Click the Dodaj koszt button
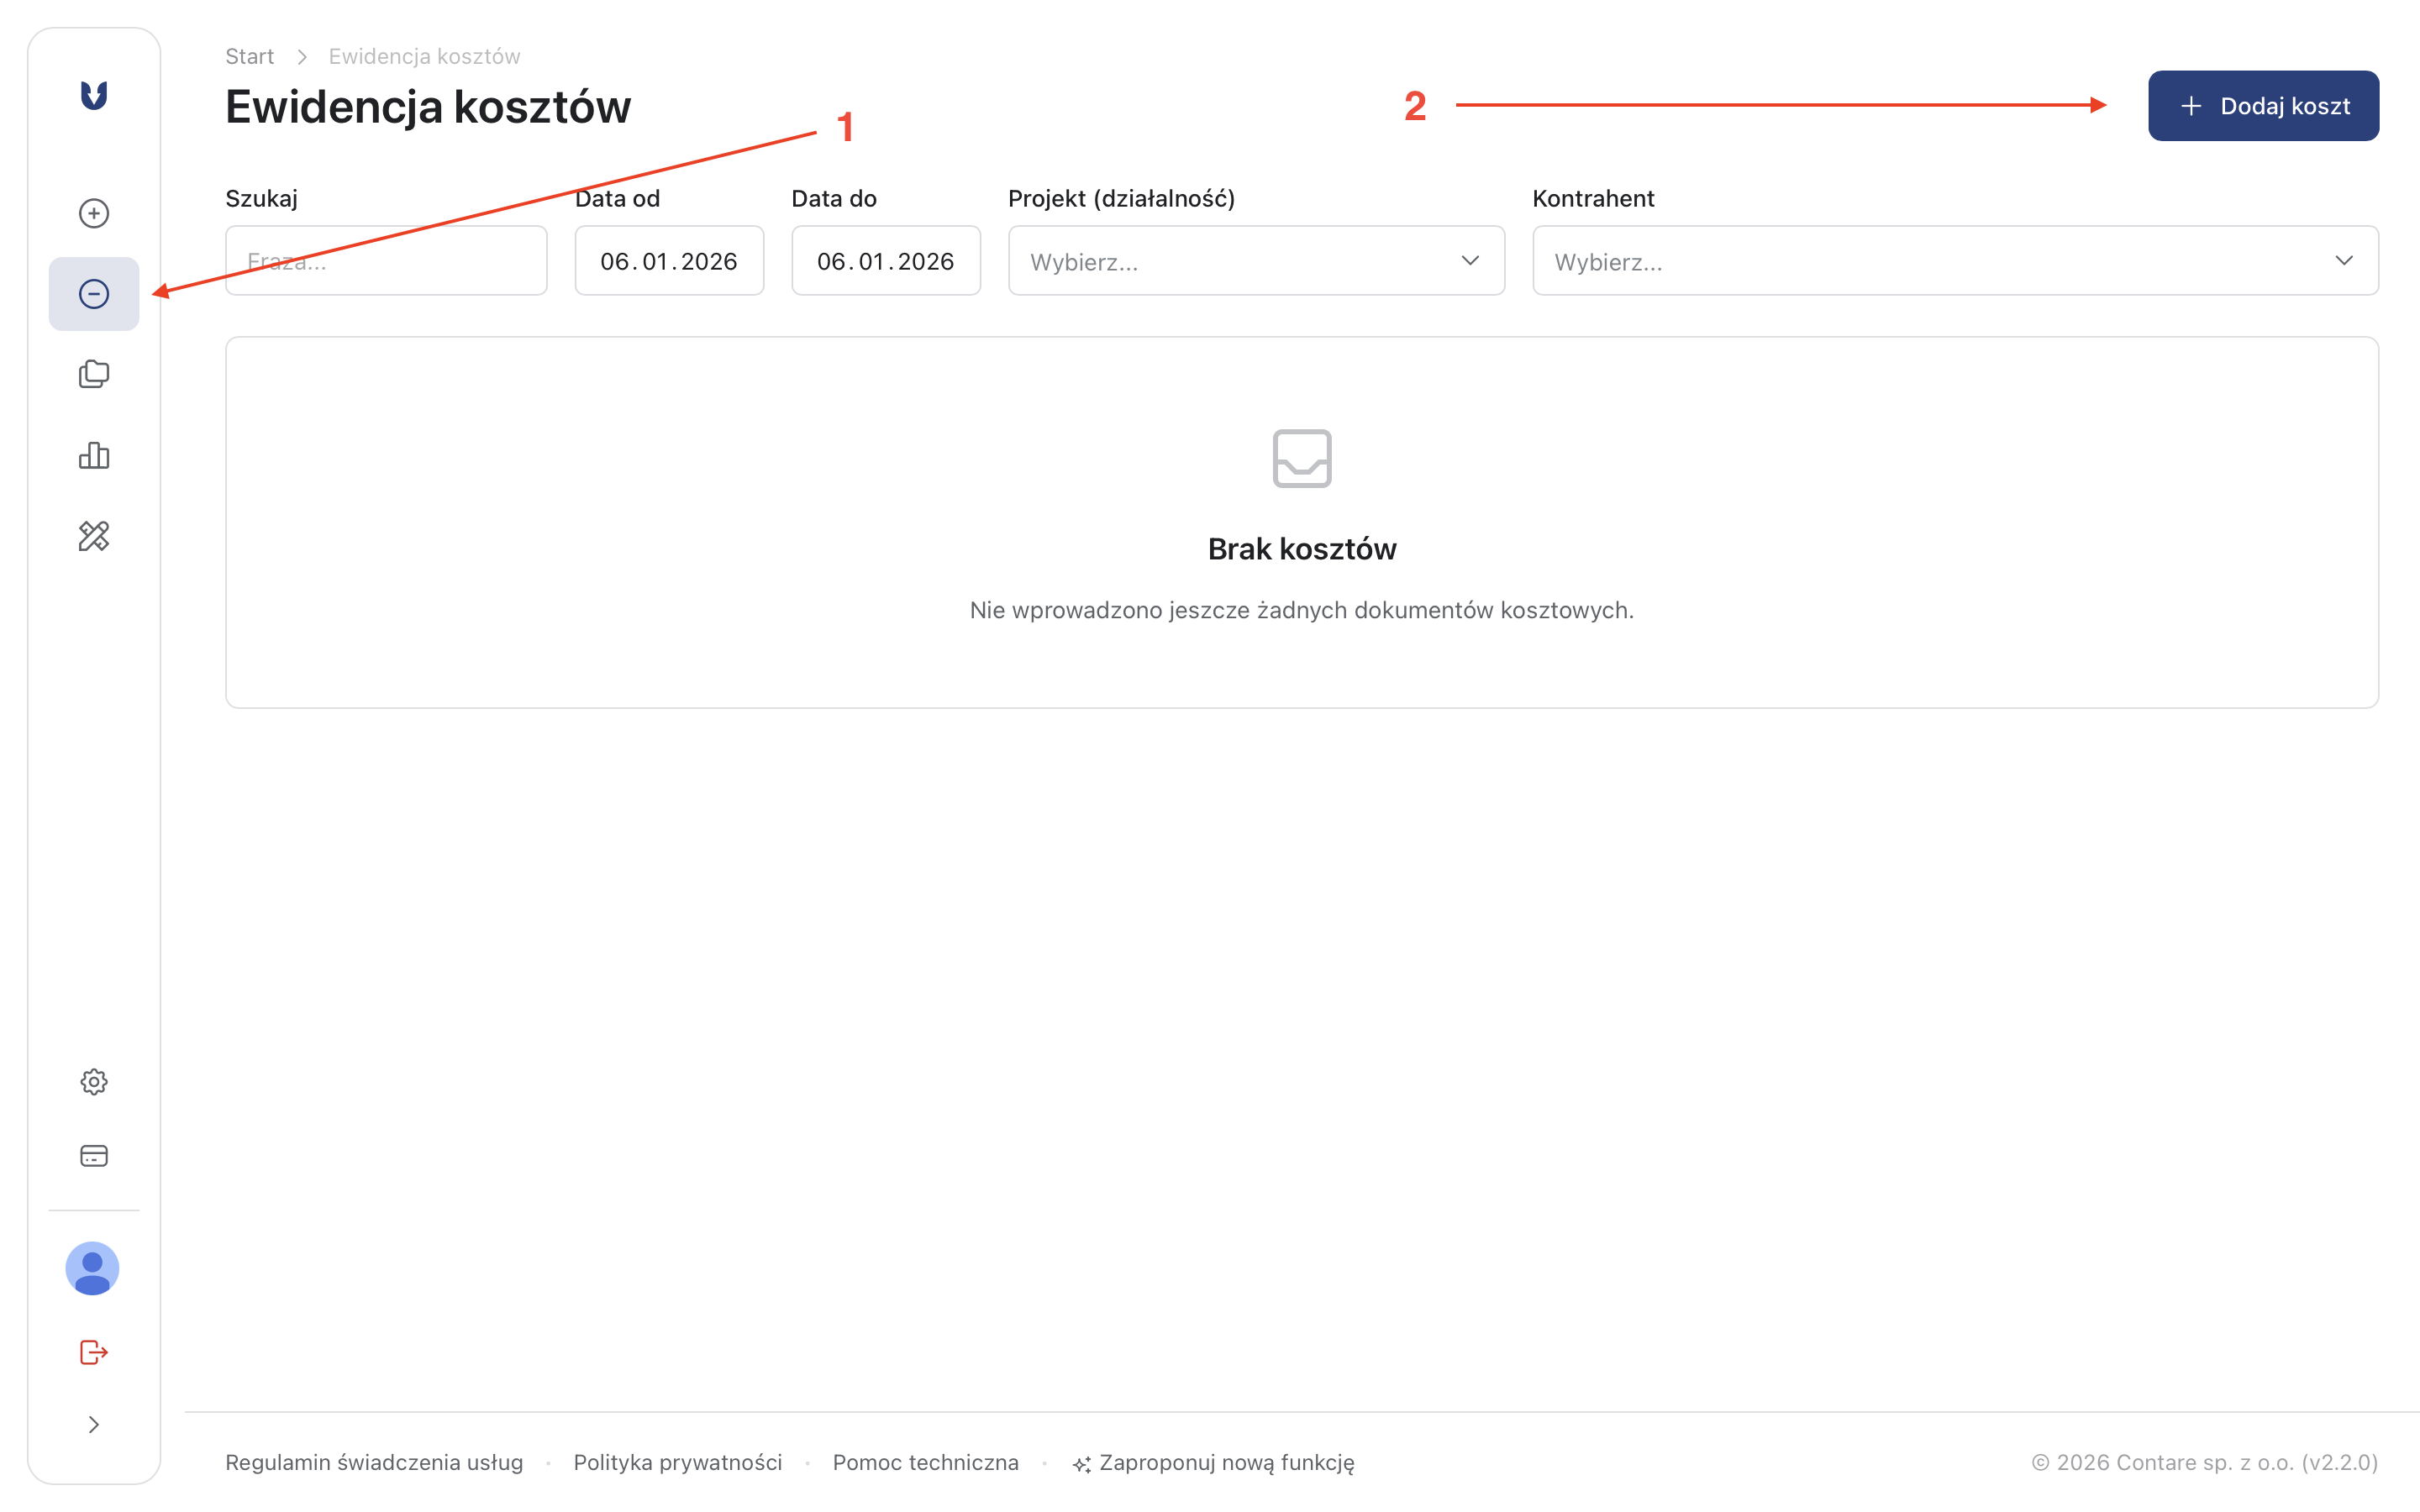 [x=2262, y=106]
